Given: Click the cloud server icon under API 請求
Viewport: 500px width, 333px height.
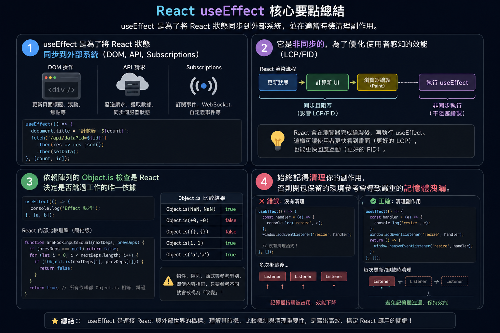Looking at the screenshot, I should [132, 84].
